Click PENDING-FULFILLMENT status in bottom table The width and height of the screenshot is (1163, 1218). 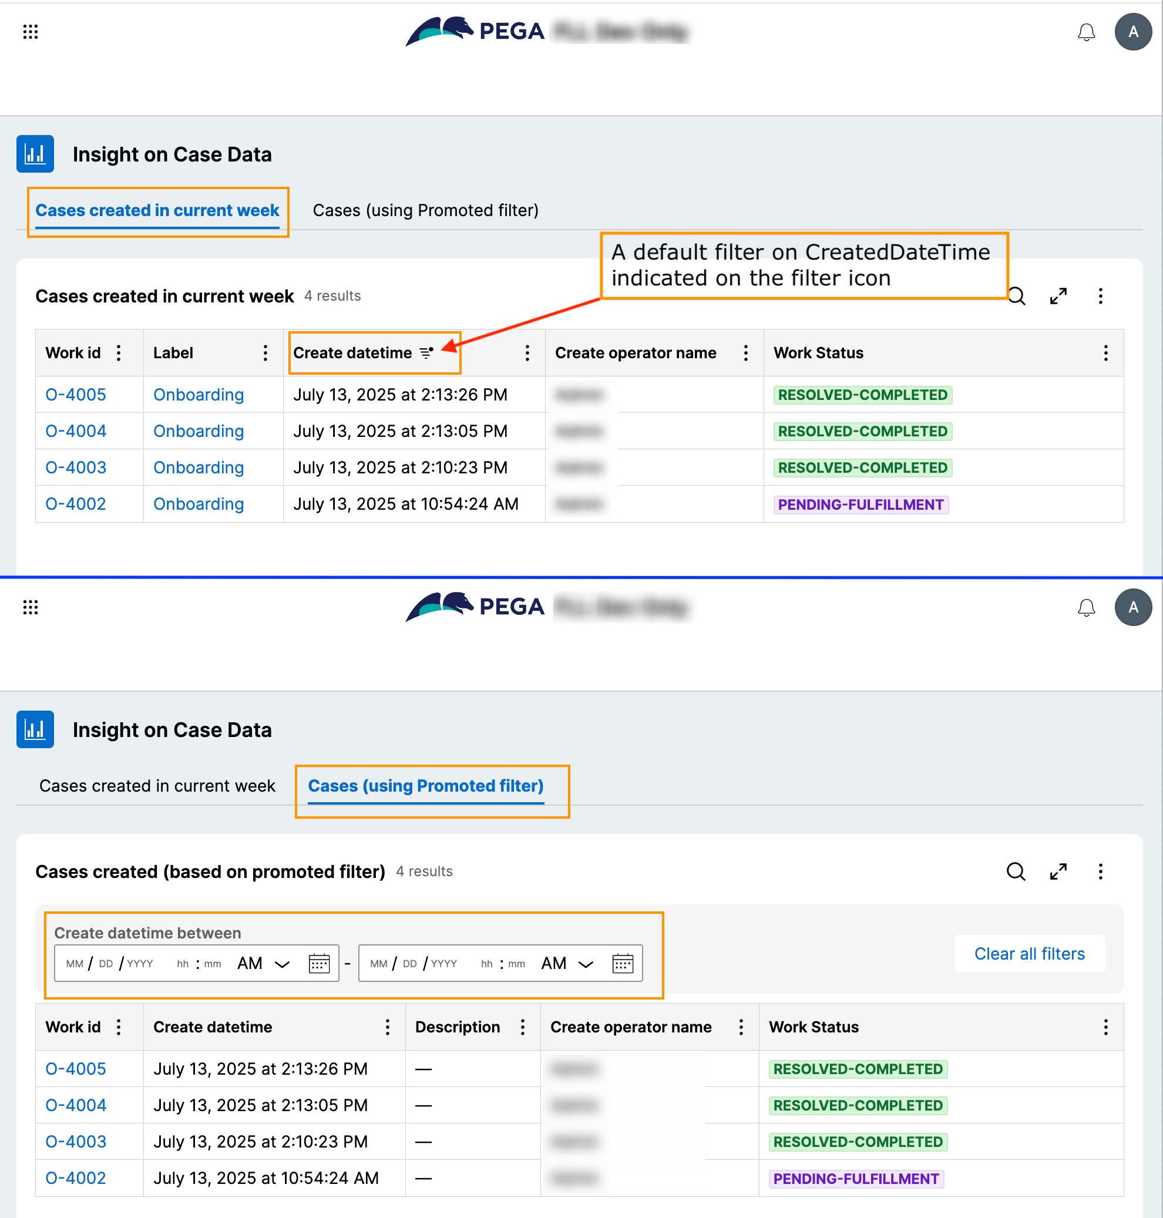[x=856, y=1179]
